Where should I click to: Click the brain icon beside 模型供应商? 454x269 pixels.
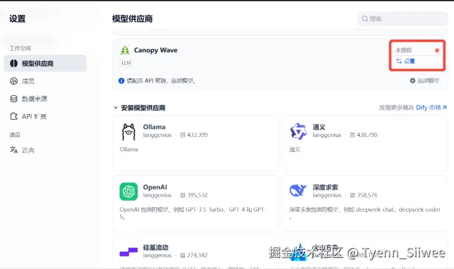14,64
